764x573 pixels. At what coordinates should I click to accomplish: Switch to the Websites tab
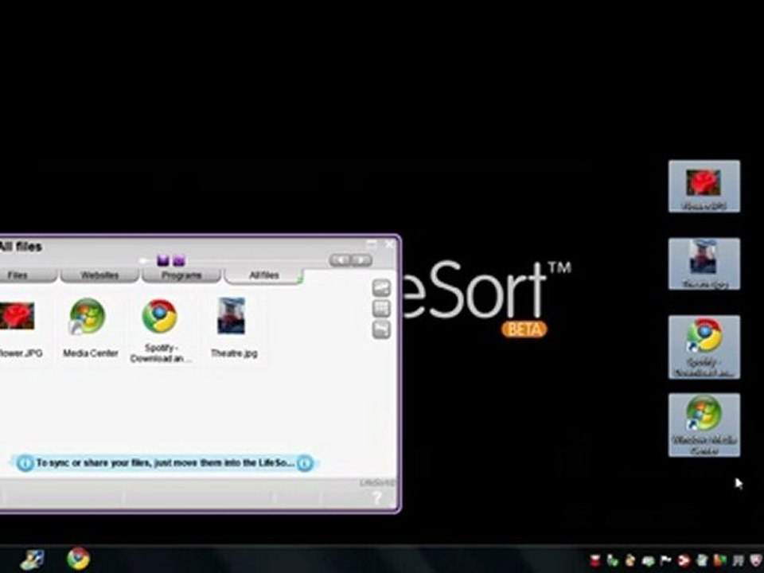click(99, 275)
